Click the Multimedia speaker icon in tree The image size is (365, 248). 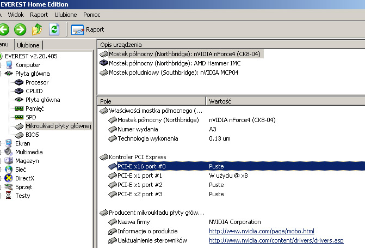(9, 152)
